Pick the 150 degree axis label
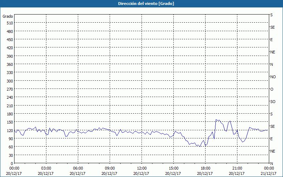Viewport: 283px width, 177px height. 10,122
